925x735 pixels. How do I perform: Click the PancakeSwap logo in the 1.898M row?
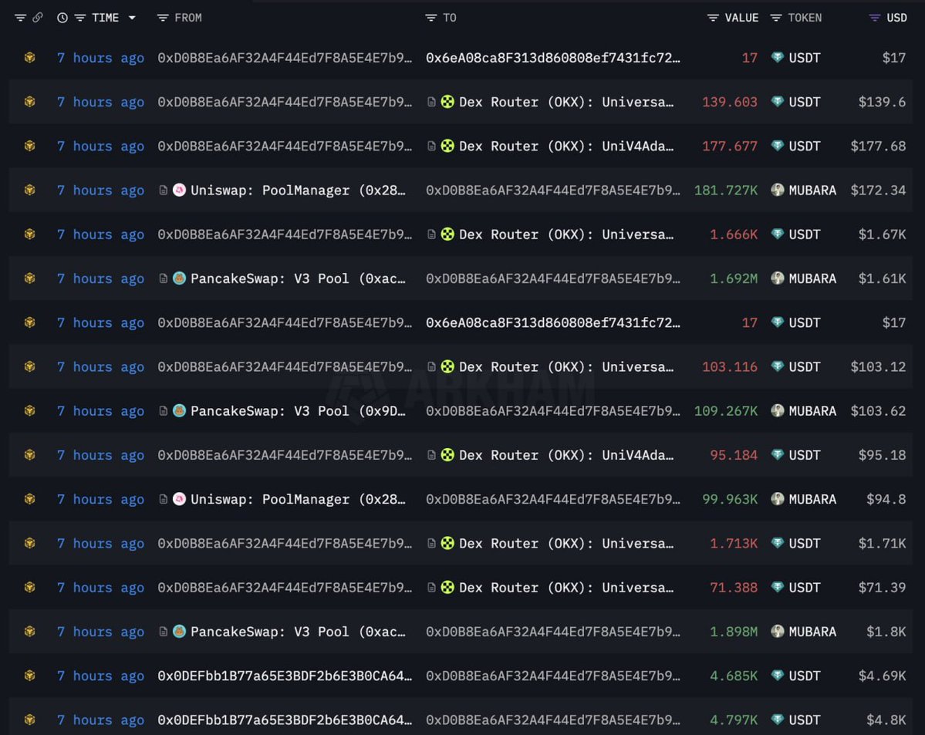(x=179, y=631)
